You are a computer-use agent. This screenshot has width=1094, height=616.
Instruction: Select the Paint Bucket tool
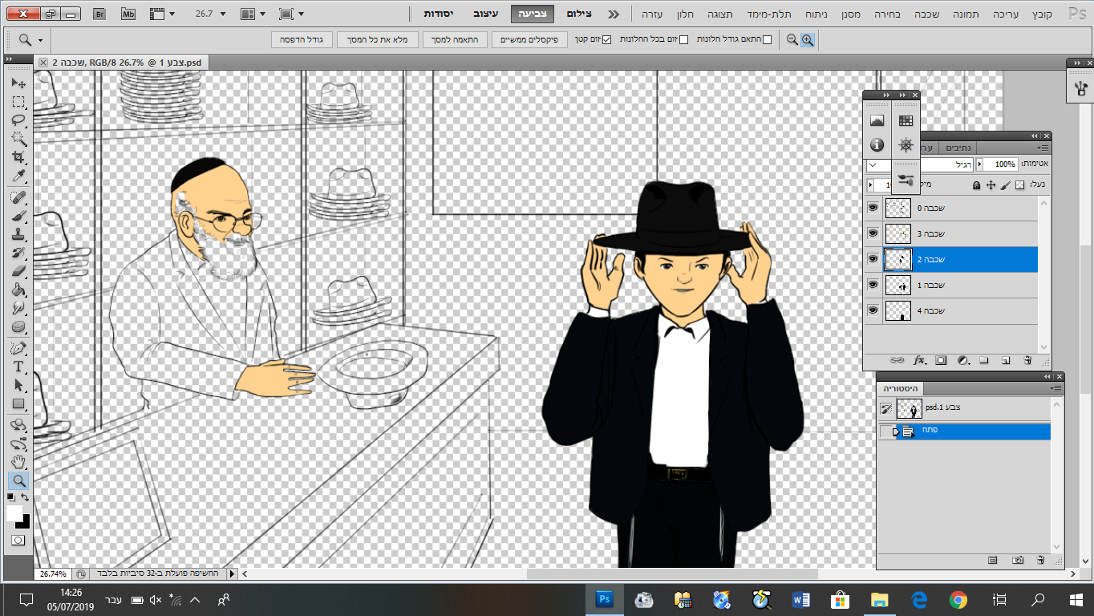[18, 290]
